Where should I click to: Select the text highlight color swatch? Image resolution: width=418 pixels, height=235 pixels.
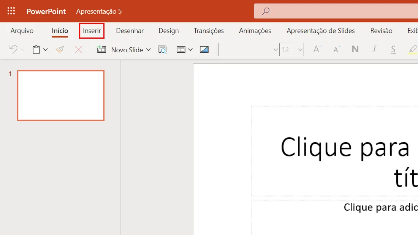412,49
